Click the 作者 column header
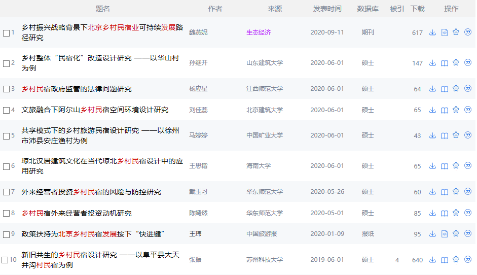 click(215, 9)
